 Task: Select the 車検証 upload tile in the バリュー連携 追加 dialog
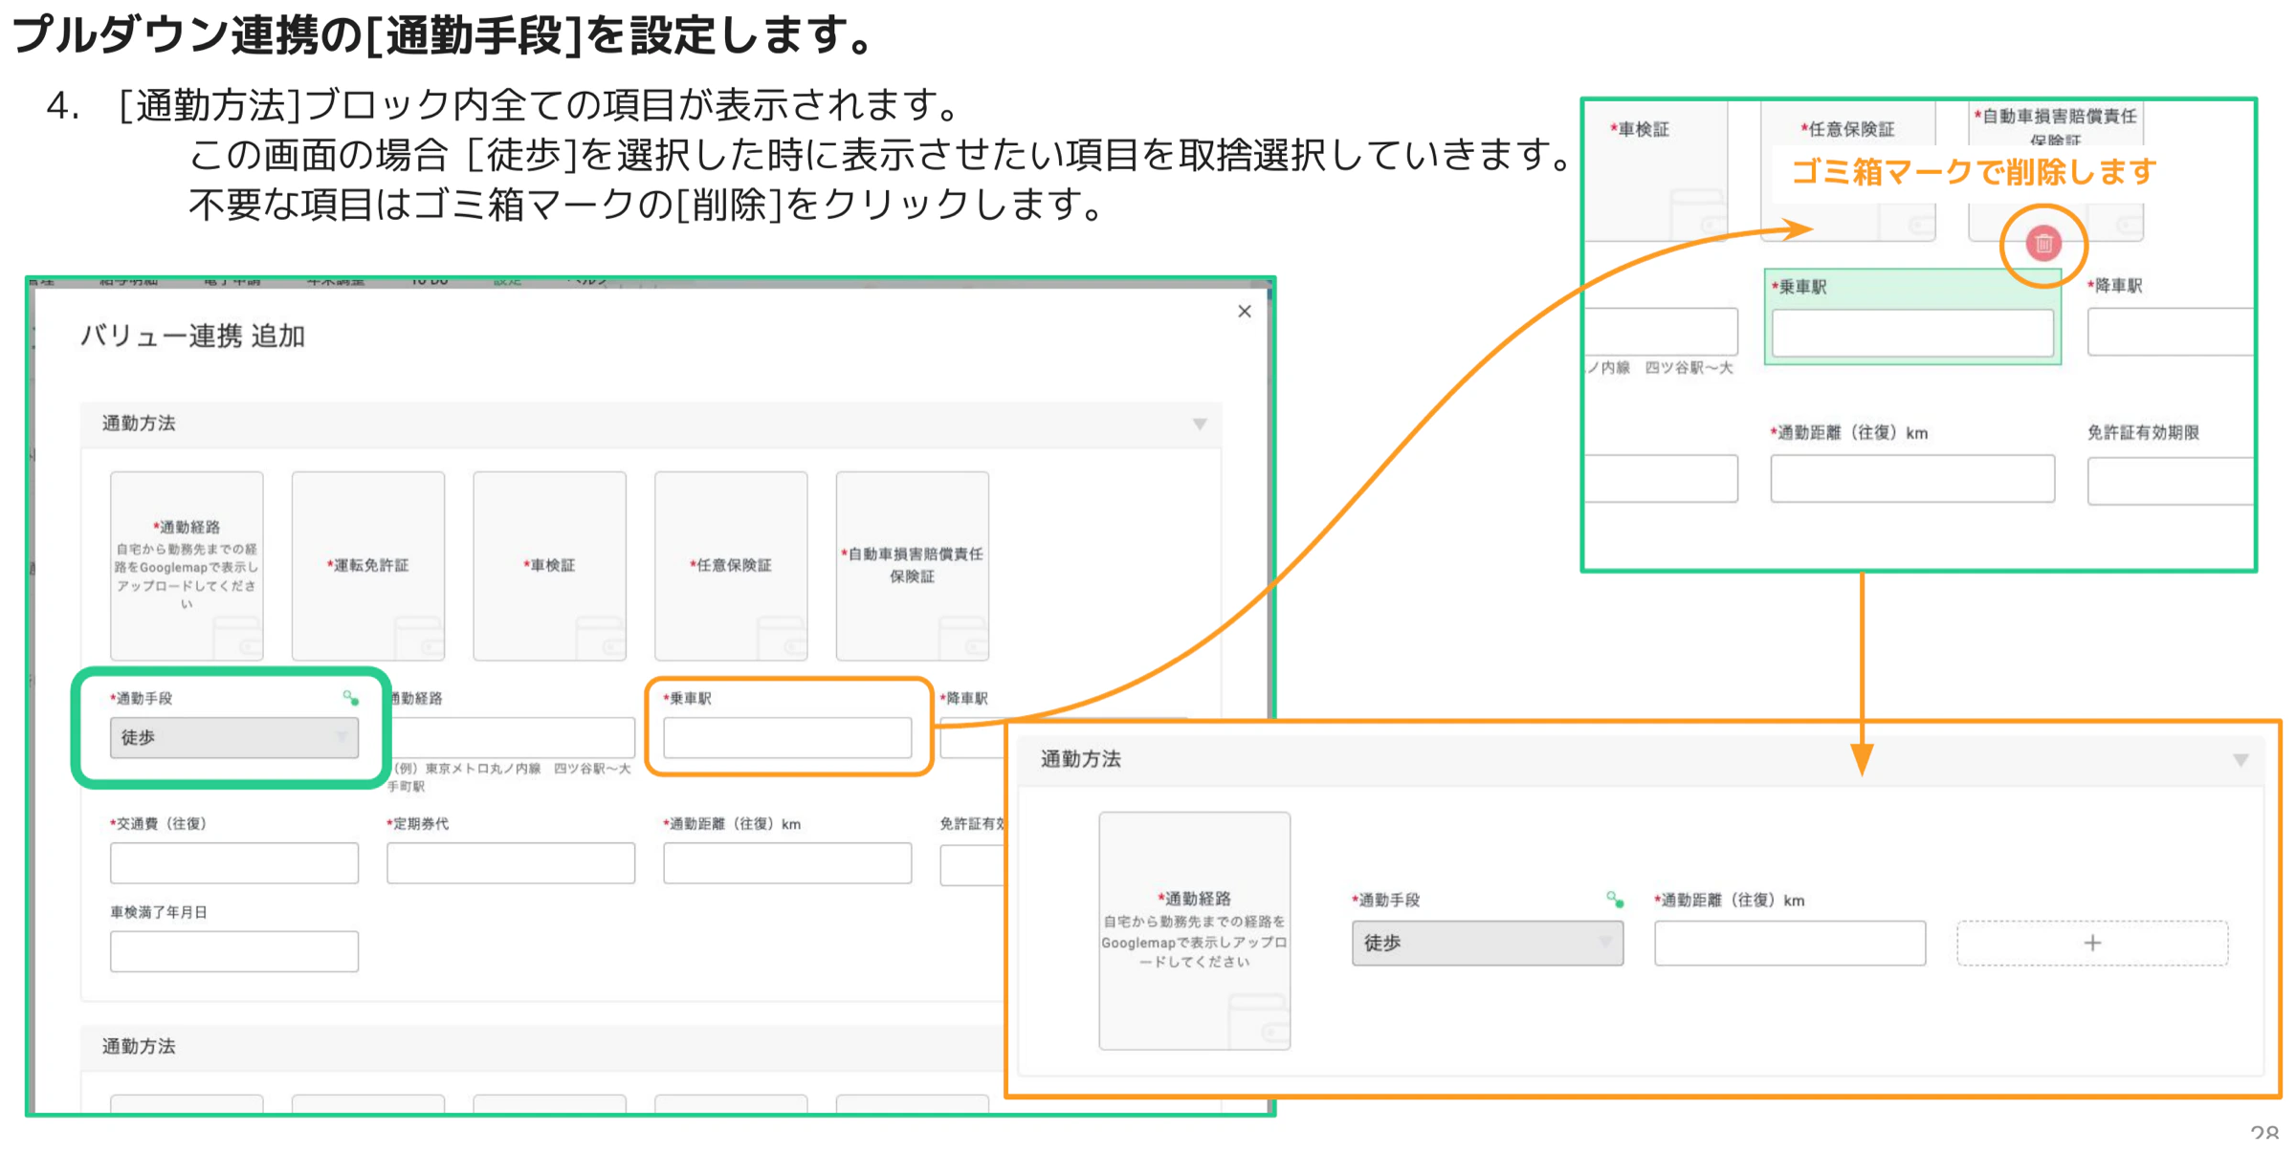549,565
